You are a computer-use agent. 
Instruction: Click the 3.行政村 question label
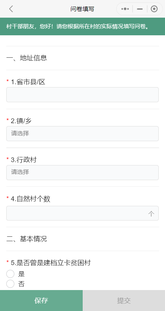[24, 160]
